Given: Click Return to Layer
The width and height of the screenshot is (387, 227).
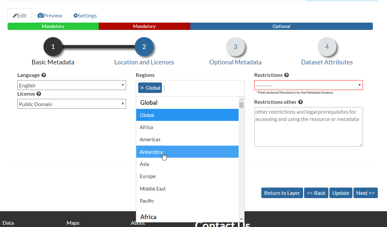Looking at the screenshot, I should pyautogui.click(x=282, y=193).
